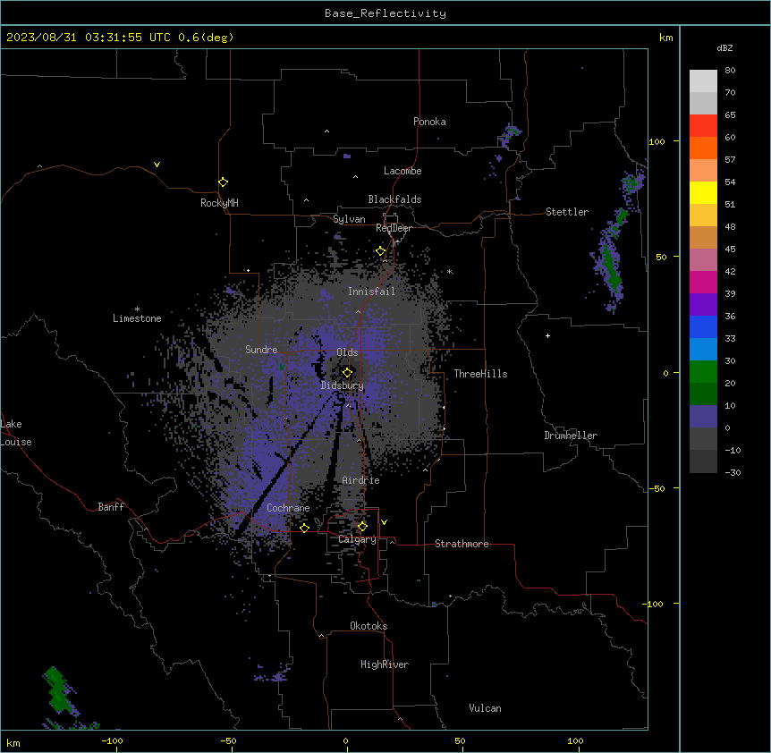The width and height of the screenshot is (771, 753).
Task: Click the white 80 dBZ legend swatch
Action: tap(703, 81)
